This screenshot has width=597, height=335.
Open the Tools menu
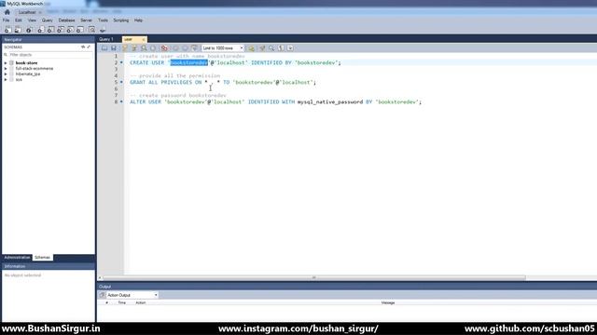[x=103, y=20]
